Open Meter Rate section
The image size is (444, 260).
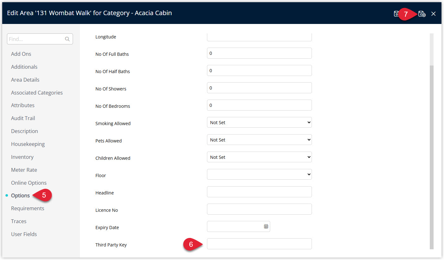point(24,170)
